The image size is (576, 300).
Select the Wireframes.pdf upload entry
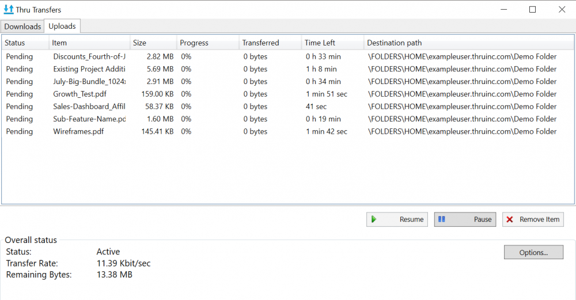point(78,131)
